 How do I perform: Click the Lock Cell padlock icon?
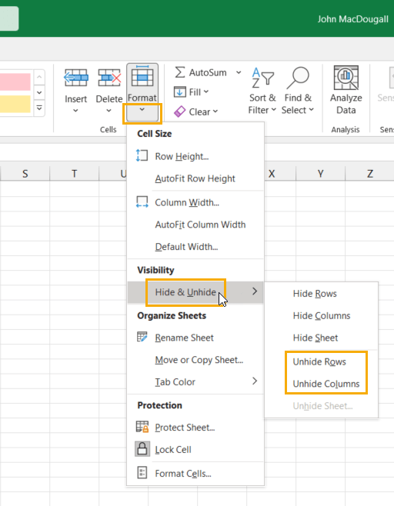(x=142, y=449)
